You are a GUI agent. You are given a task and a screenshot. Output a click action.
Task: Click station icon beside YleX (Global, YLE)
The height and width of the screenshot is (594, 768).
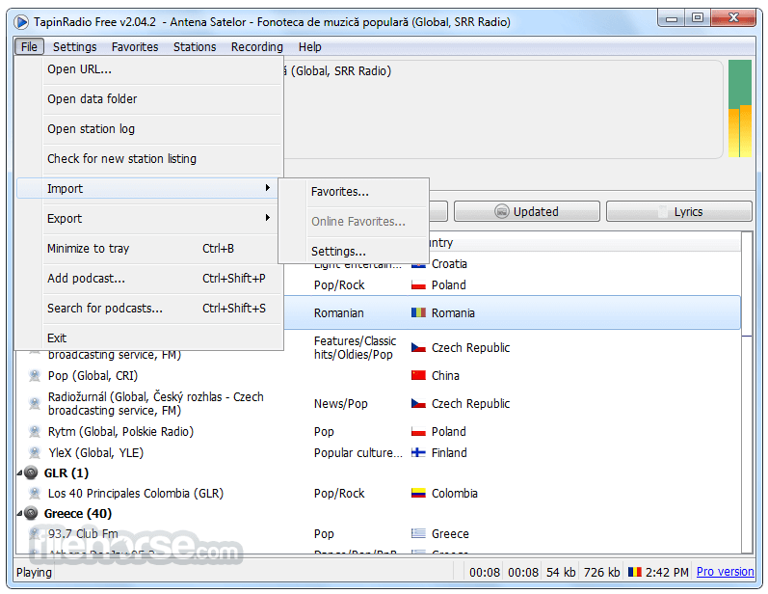(35, 453)
